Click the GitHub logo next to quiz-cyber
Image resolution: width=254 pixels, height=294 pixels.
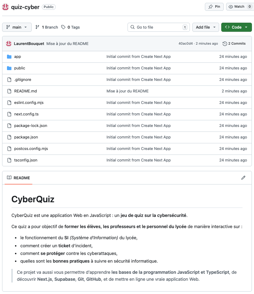tap(5, 6)
